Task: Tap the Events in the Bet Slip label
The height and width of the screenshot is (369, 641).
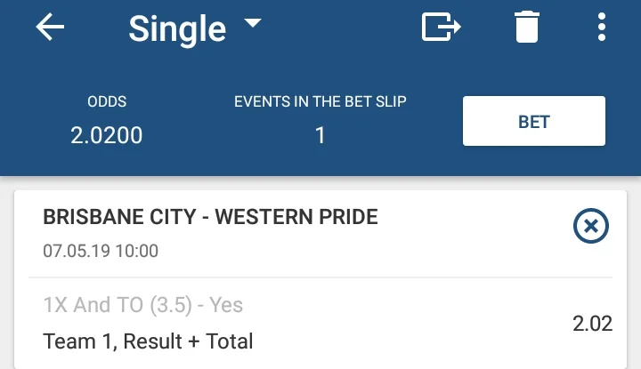Action: coord(320,102)
